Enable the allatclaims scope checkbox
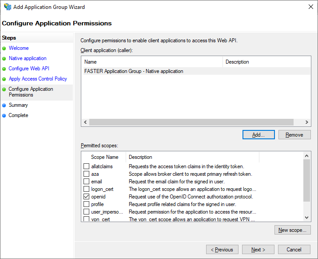This screenshot has width=318, height=259. click(87, 166)
